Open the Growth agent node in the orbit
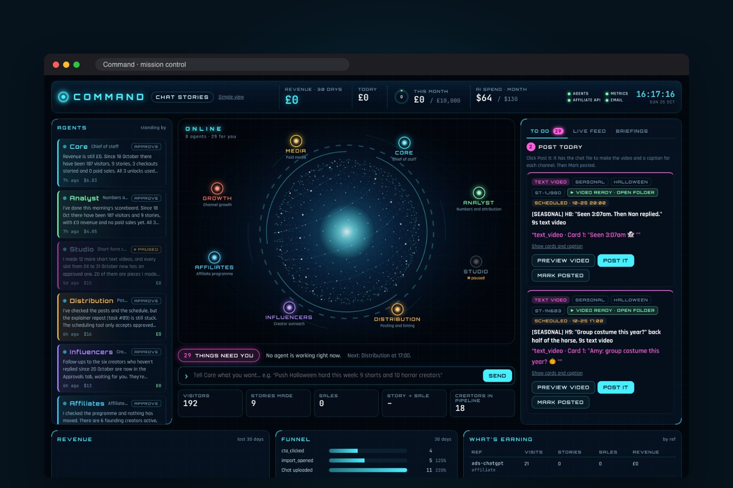 pyautogui.click(x=217, y=188)
